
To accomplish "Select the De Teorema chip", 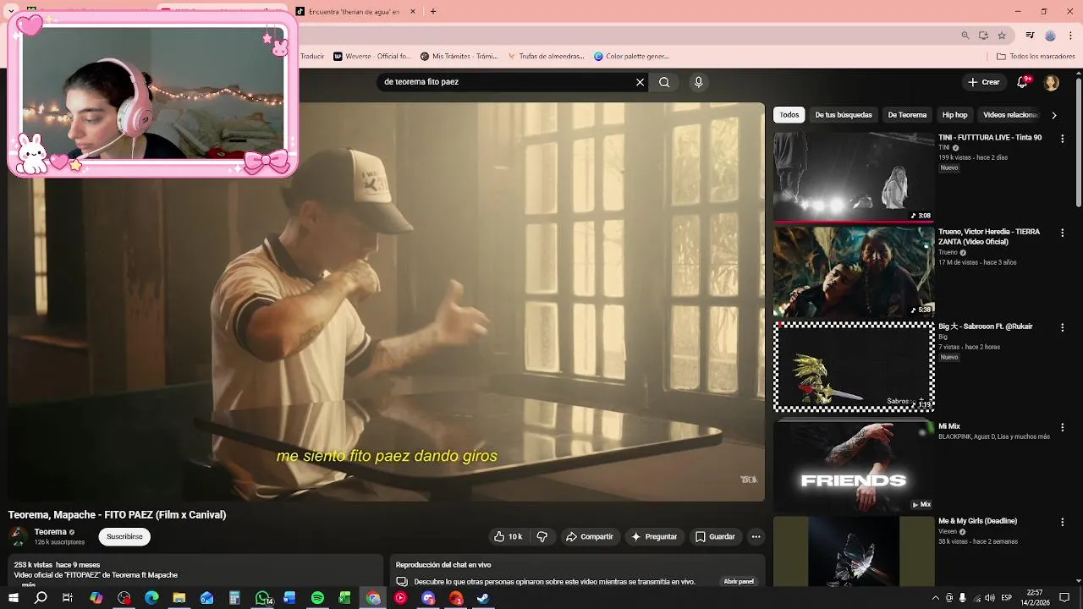I will (907, 115).
